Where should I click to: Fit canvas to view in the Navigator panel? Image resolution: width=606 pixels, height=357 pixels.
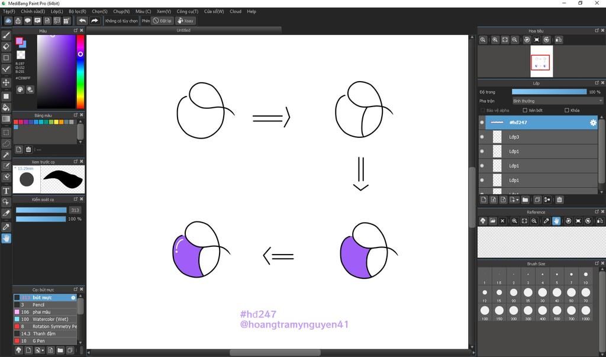[x=505, y=40]
